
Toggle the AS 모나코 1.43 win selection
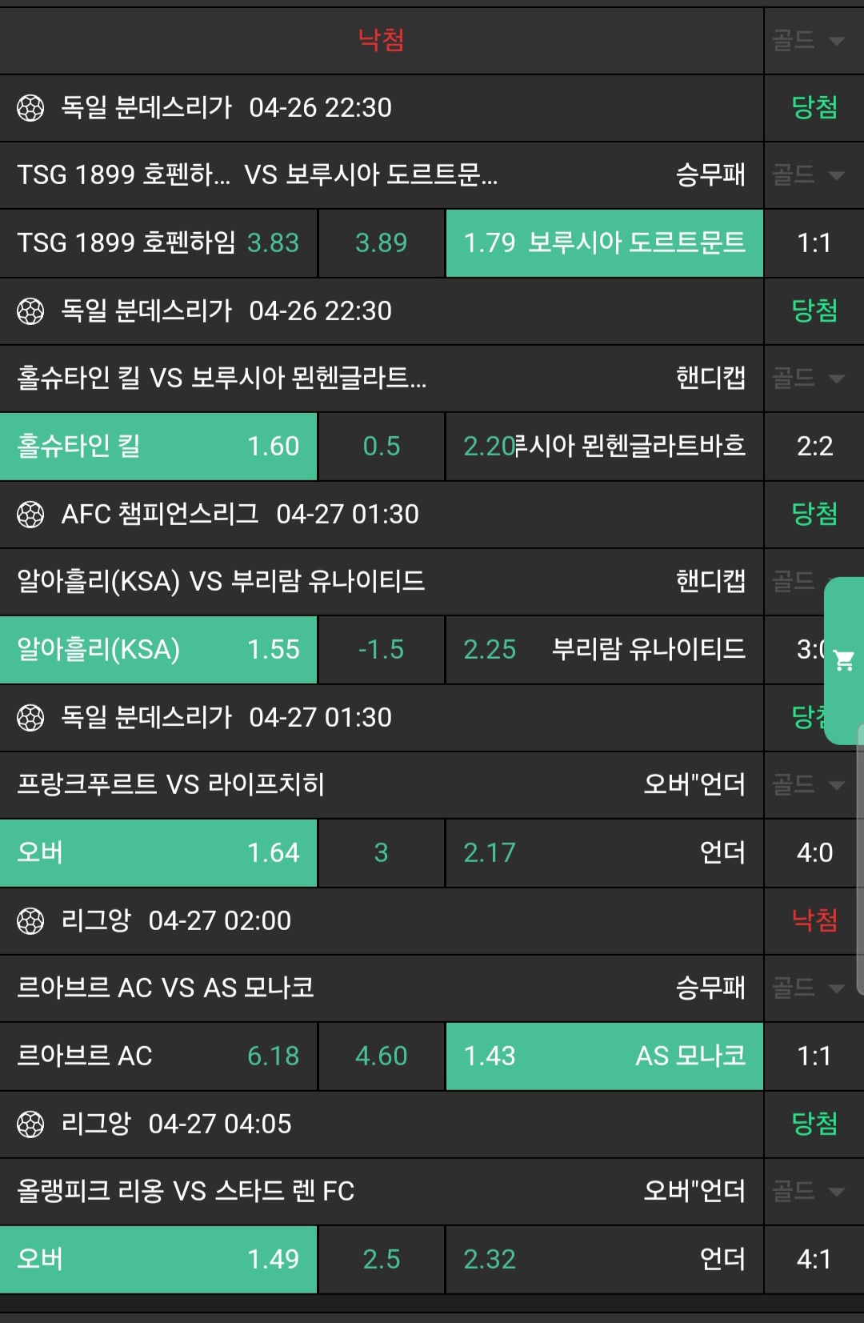click(x=604, y=1056)
